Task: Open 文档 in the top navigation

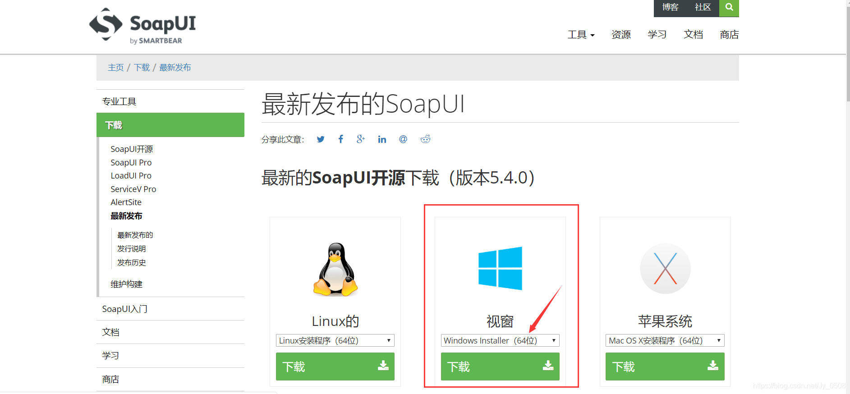Action: (x=693, y=35)
